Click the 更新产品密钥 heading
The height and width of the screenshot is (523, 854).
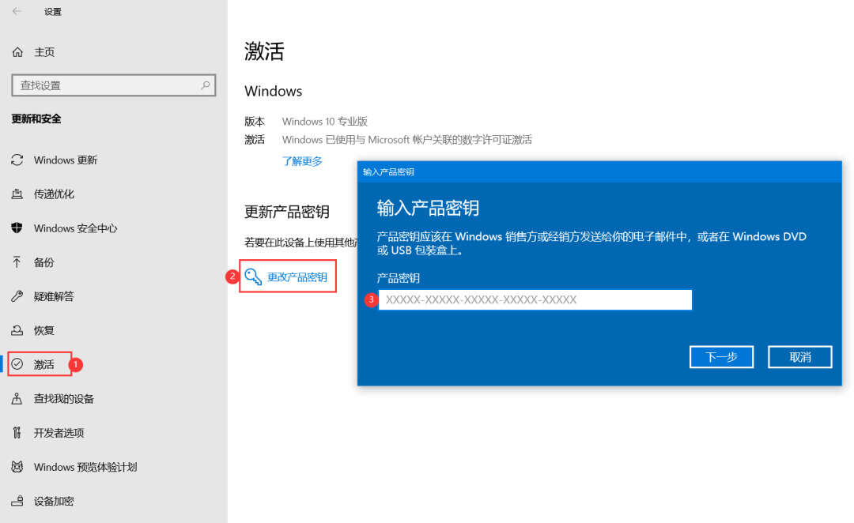point(287,212)
